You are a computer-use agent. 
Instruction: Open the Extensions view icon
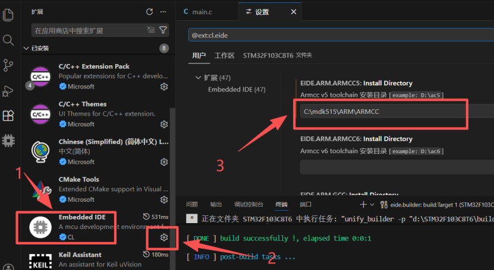(x=8, y=116)
